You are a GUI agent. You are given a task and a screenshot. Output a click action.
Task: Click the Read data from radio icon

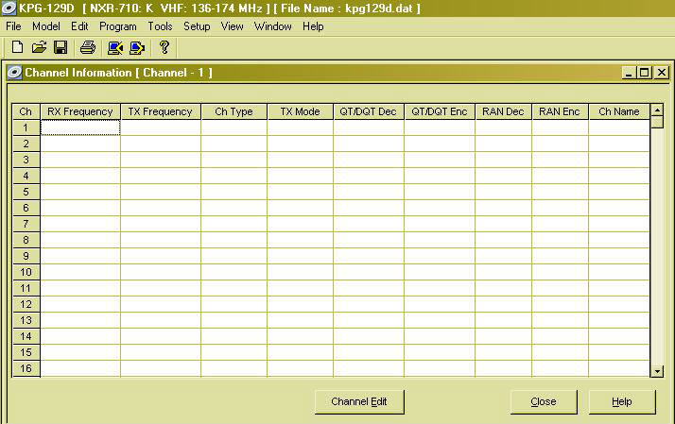(115, 47)
